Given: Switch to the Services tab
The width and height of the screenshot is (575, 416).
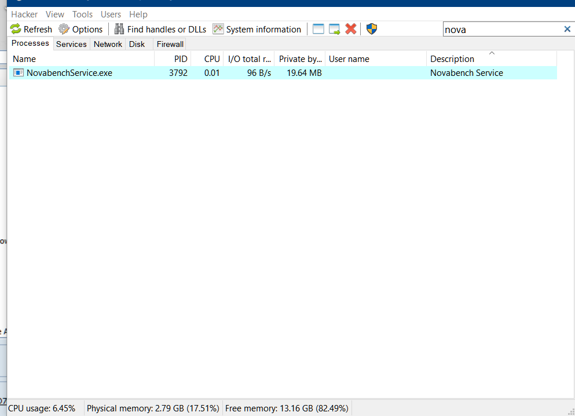Looking at the screenshot, I should click(71, 44).
